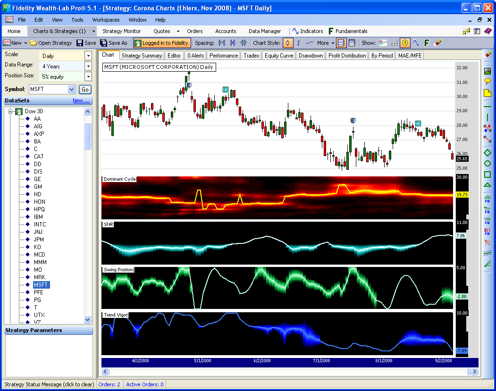The image size is (496, 391).
Task: Toggle the Logged in to Fidelity button
Action: click(x=161, y=43)
